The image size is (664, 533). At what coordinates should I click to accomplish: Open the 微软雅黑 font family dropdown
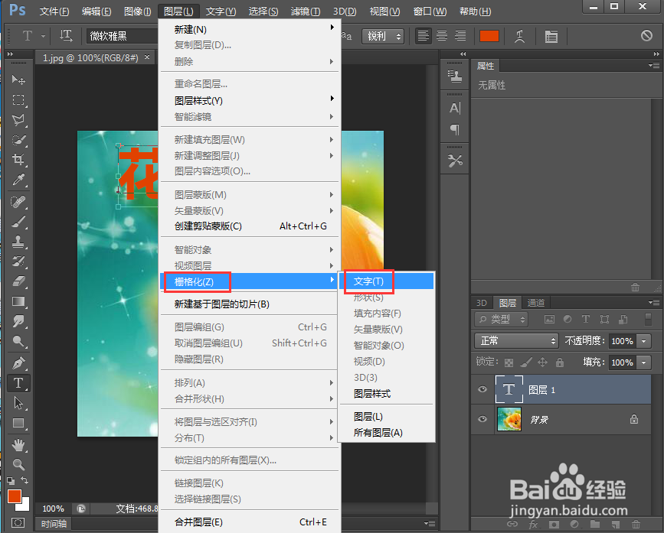(x=123, y=37)
